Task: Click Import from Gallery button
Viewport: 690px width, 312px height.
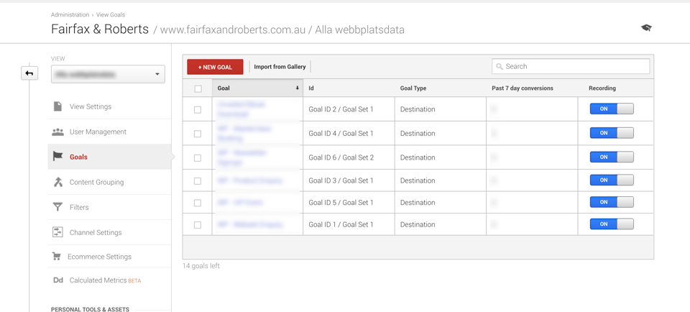Action: point(280,67)
